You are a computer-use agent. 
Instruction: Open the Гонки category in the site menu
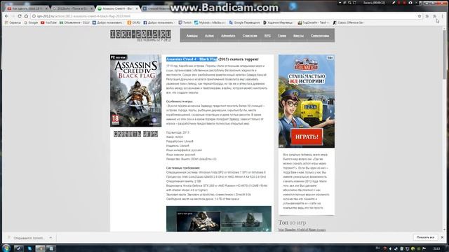282,36
